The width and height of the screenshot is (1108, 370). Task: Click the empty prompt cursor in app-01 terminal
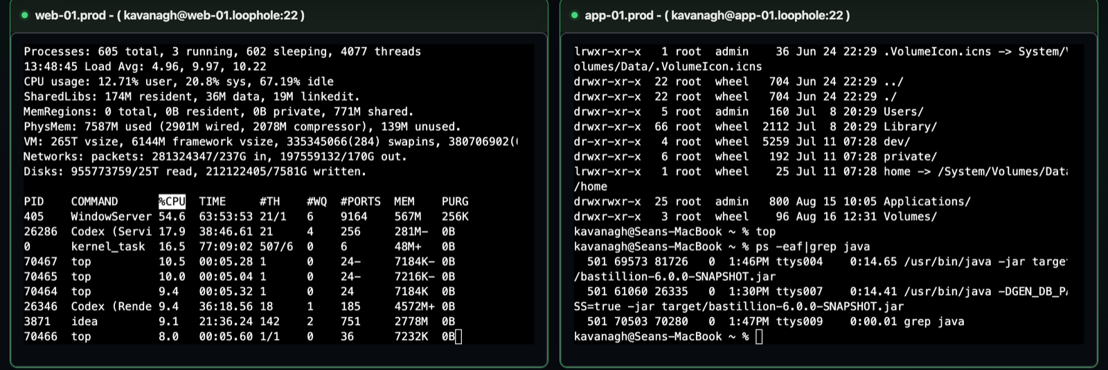coord(759,336)
